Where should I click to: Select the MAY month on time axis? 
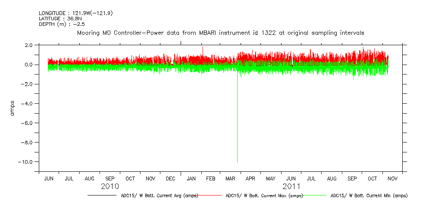[x=271, y=178]
